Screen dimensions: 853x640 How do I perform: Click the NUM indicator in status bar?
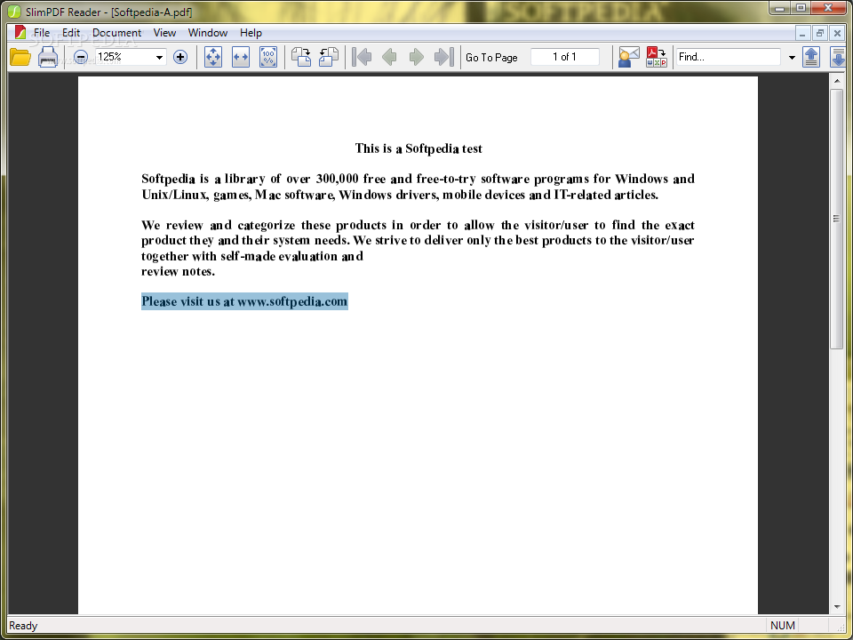coord(783,625)
